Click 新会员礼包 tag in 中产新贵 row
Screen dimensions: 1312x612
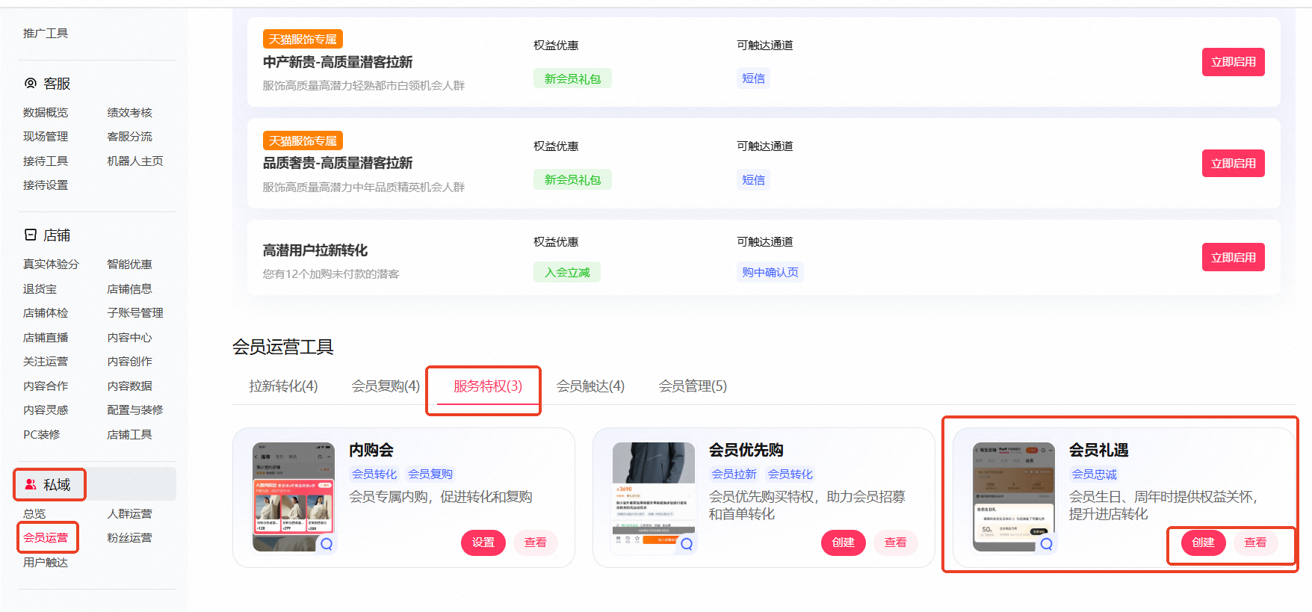[572, 78]
